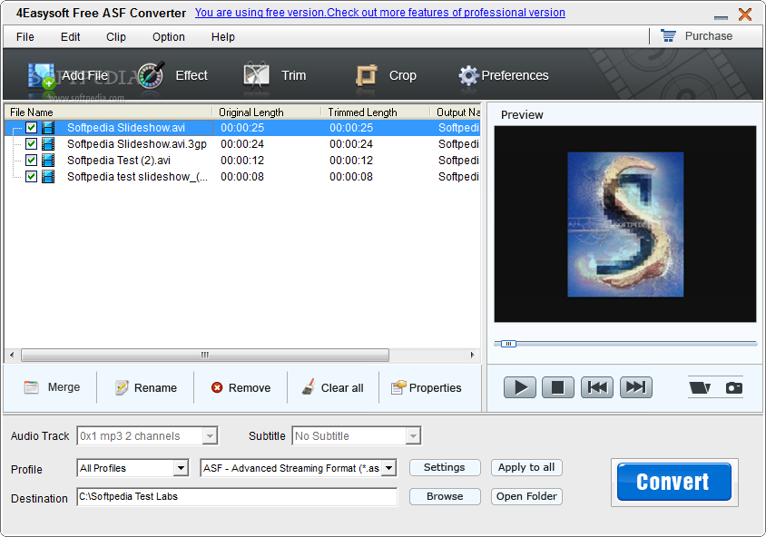Click the blue Convert button
Screen dimensions: 766x537
(673, 482)
